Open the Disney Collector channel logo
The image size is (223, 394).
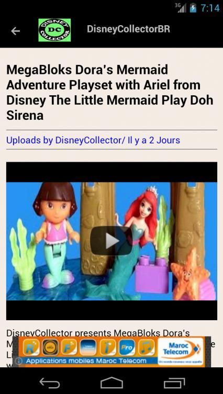(54, 30)
